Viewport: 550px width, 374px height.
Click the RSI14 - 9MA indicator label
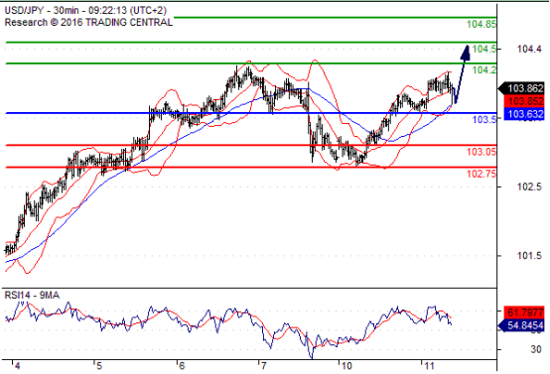click(32, 296)
